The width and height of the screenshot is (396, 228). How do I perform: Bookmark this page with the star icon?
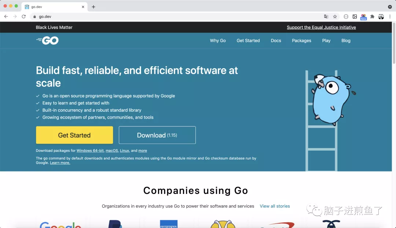tap(335, 16)
